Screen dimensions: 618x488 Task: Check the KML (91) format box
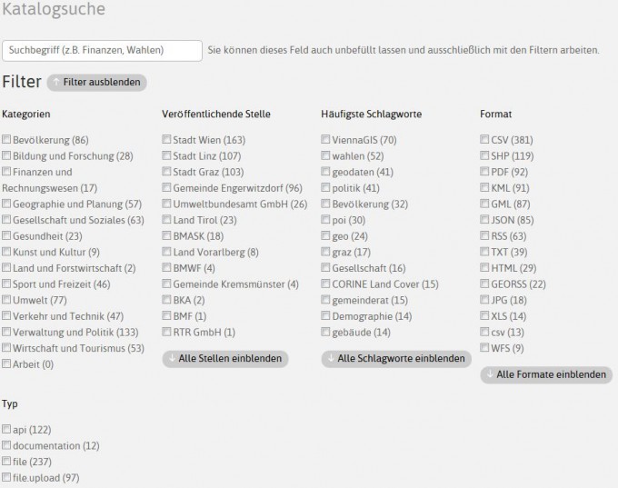484,187
